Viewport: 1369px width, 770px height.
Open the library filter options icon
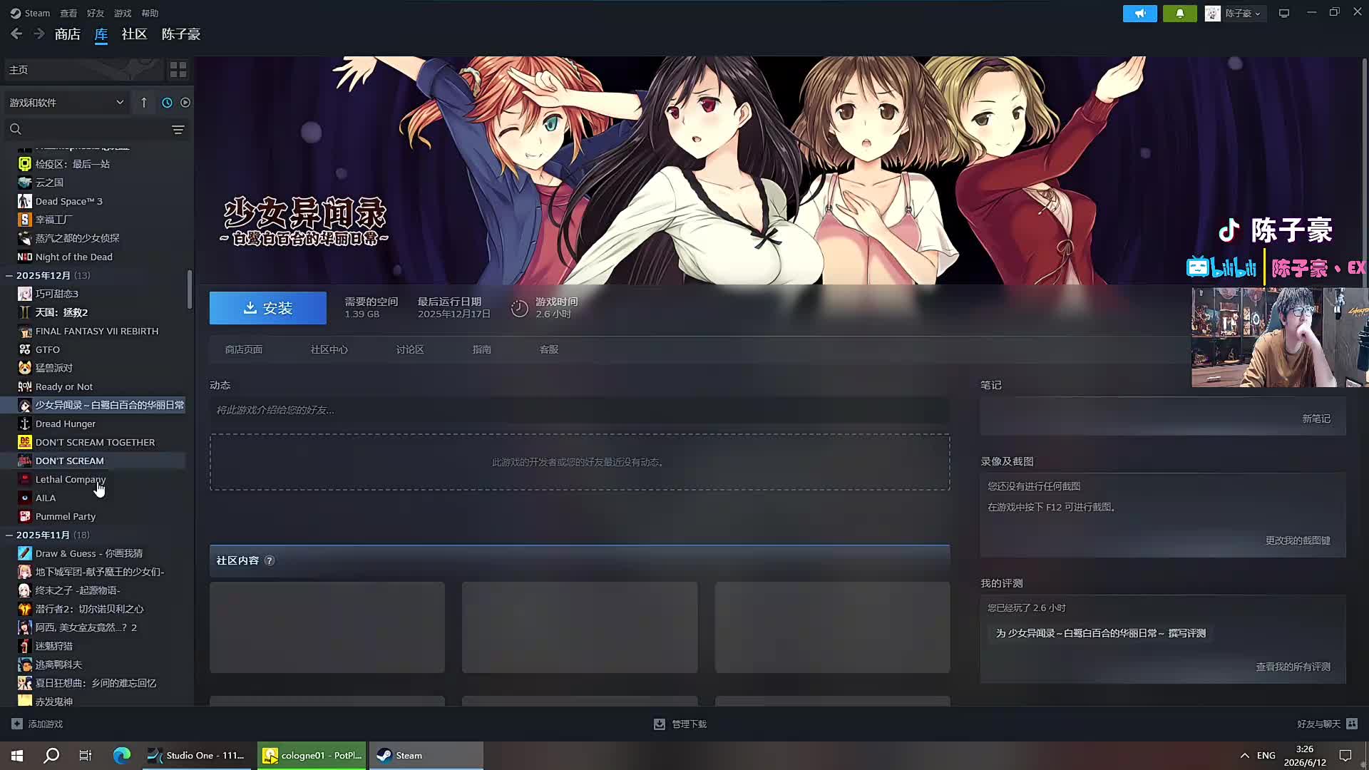(x=178, y=130)
